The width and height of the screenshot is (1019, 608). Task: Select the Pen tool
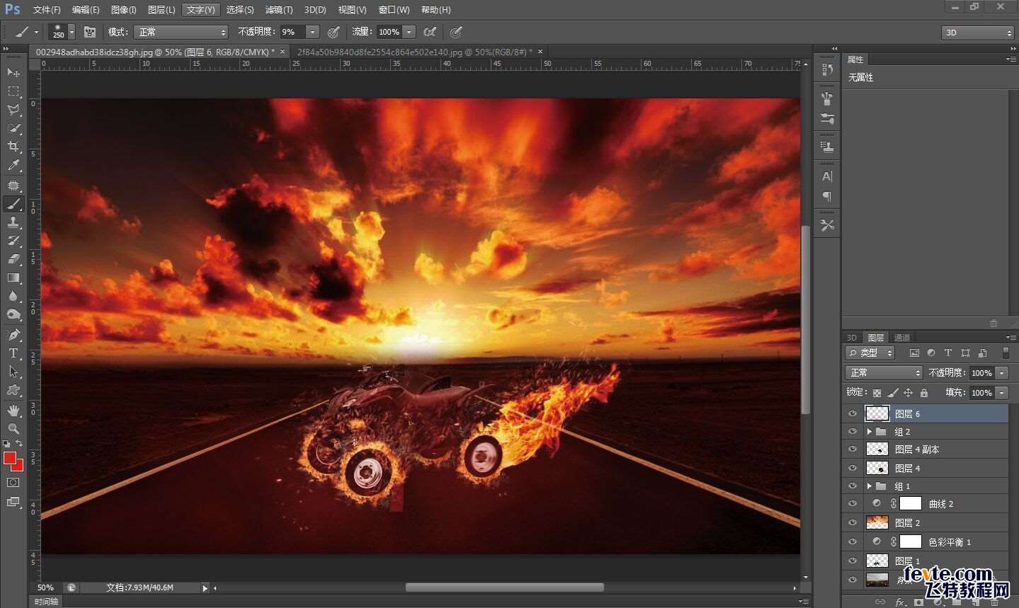(x=13, y=335)
